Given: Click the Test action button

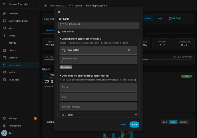Looking at the screenshot, I should point(66,67).
